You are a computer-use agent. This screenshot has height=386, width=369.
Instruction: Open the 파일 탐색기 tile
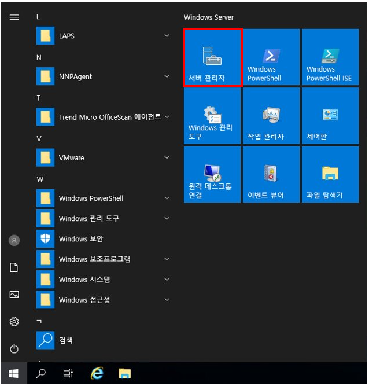tap(330, 175)
